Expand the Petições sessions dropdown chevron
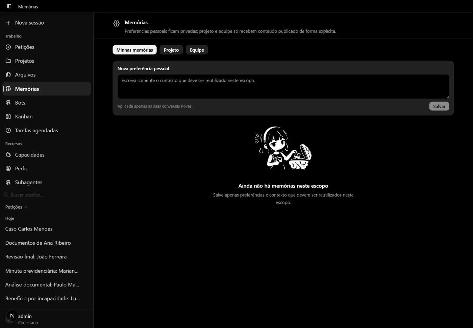This screenshot has width=473, height=328. 26,207
